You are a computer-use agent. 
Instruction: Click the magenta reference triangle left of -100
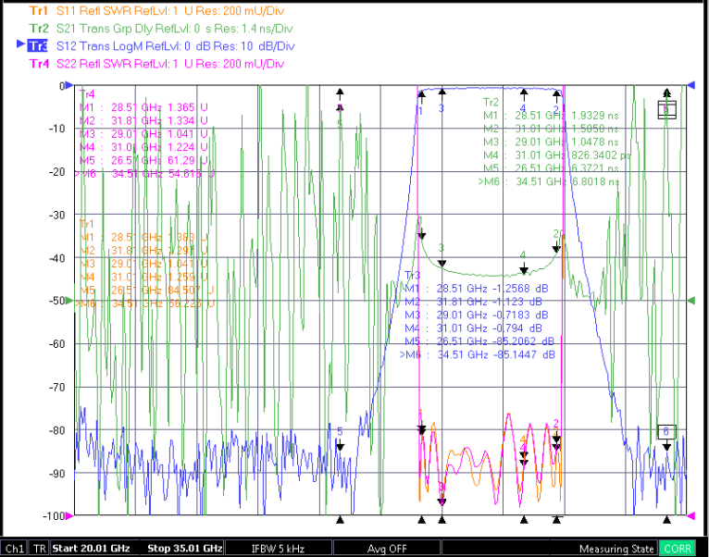click(x=68, y=515)
